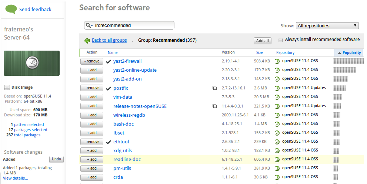
Task: Click the openSUSE repo icon in yast2-online-update row
Action: pyautogui.click(x=277, y=70)
